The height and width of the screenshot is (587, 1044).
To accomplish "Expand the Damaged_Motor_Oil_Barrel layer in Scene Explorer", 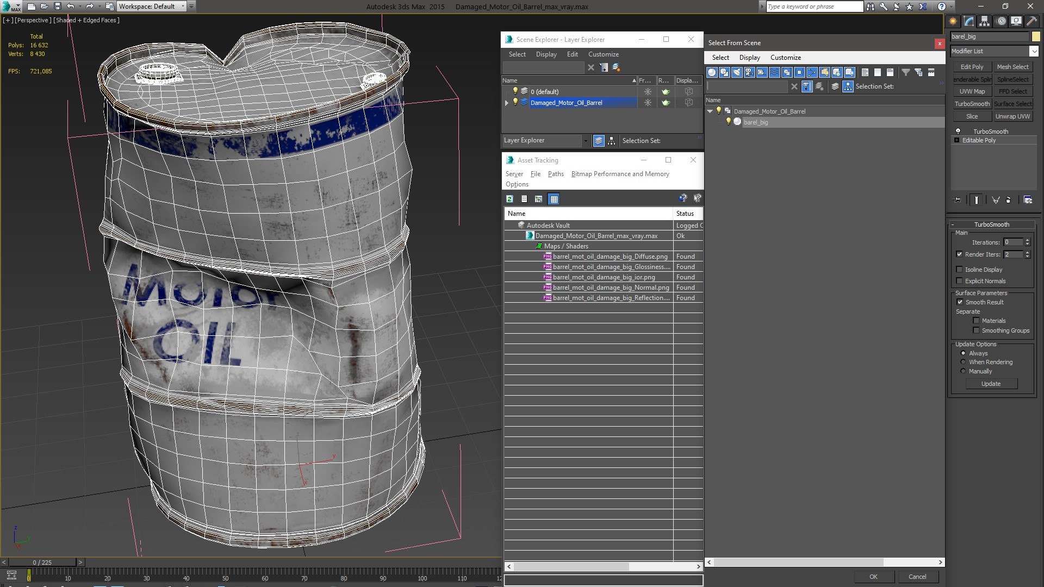I will [507, 103].
